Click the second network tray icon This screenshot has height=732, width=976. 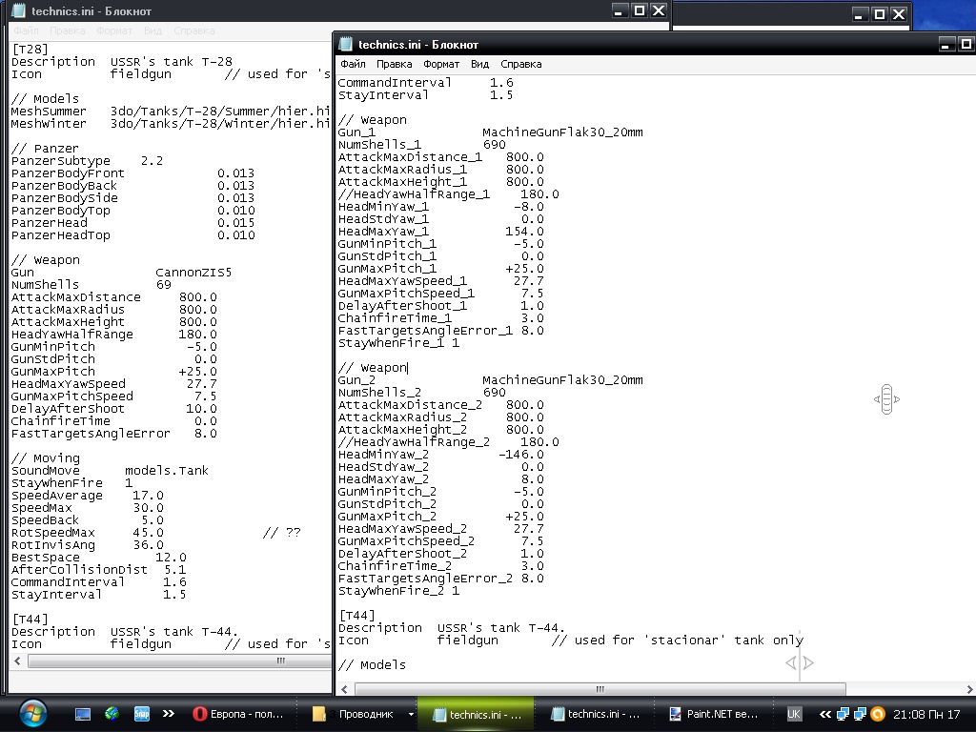[x=861, y=714]
